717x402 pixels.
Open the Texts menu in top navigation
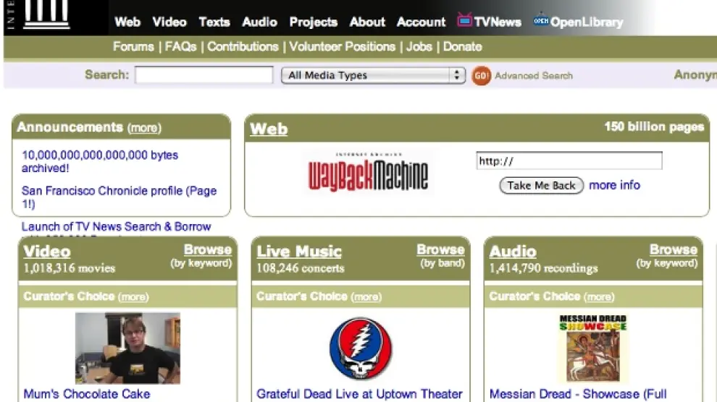point(214,22)
